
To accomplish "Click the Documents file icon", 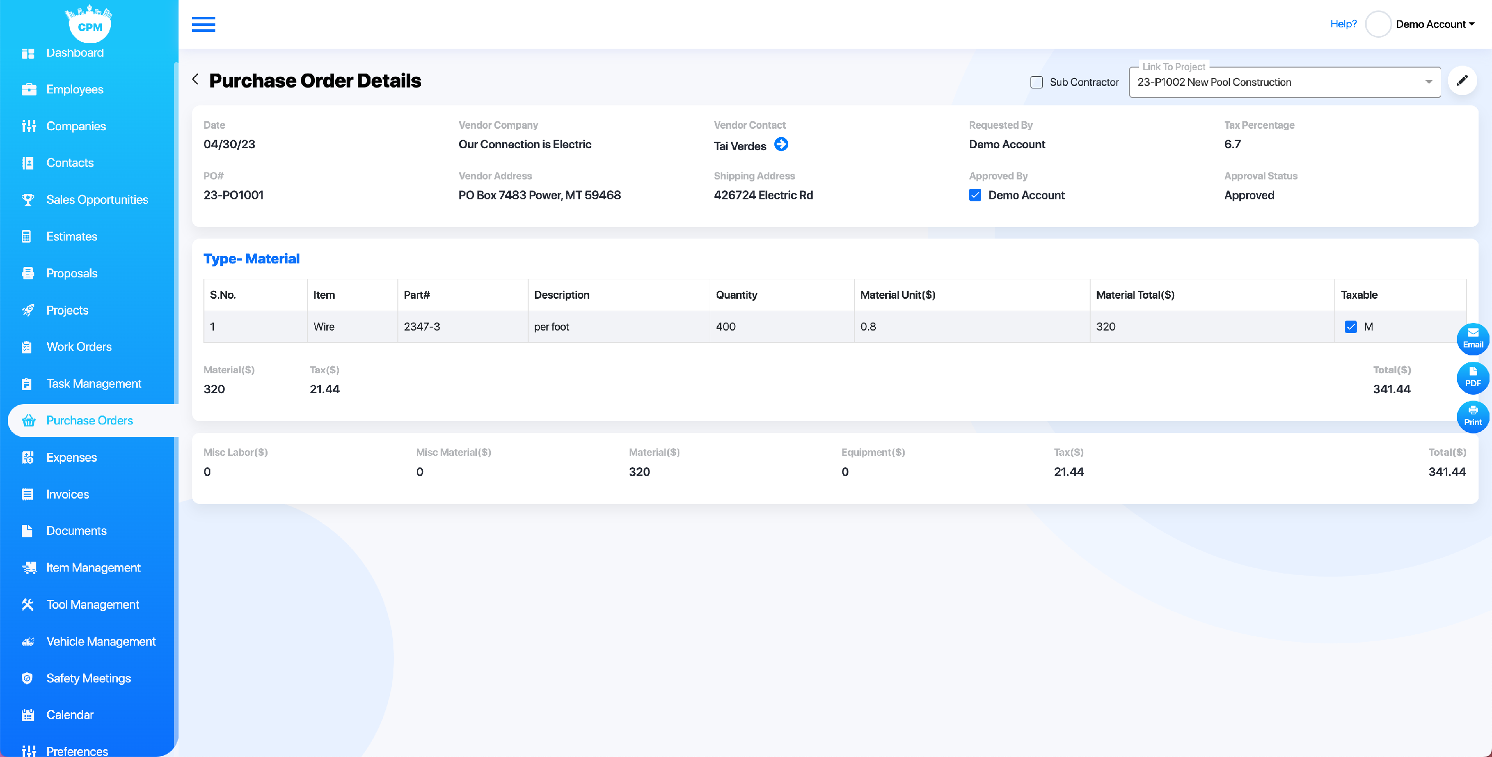I will tap(28, 531).
